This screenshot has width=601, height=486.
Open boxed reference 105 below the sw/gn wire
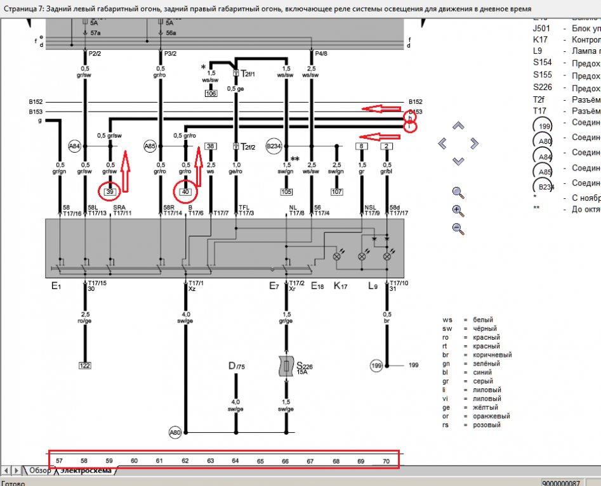(287, 191)
